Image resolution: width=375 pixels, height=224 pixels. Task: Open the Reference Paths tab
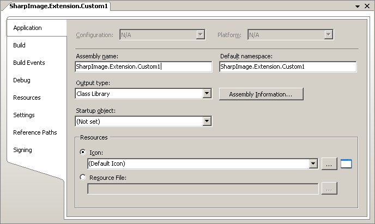click(35, 132)
